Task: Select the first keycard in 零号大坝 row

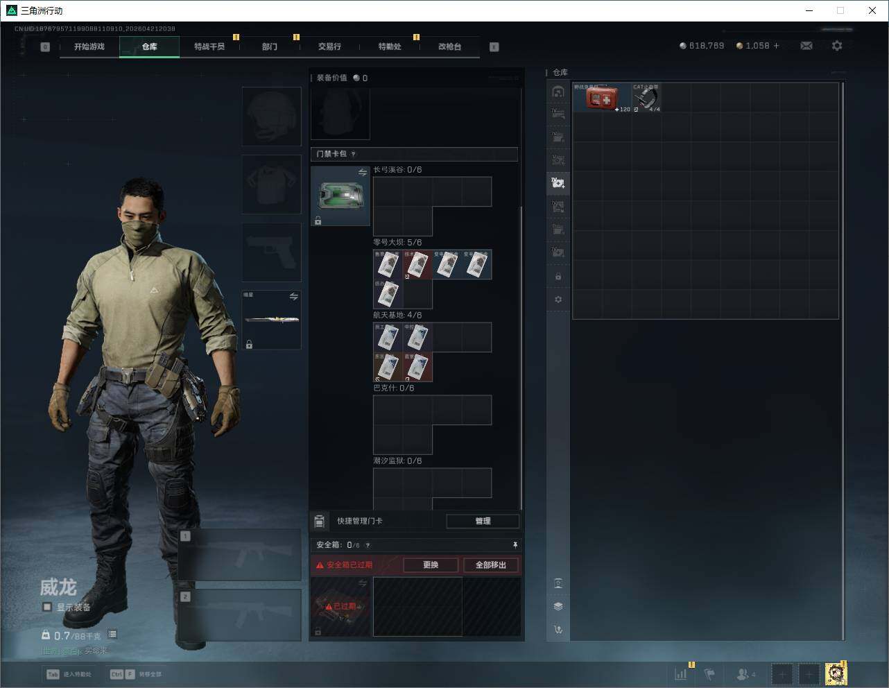Action: pyautogui.click(x=388, y=265)
